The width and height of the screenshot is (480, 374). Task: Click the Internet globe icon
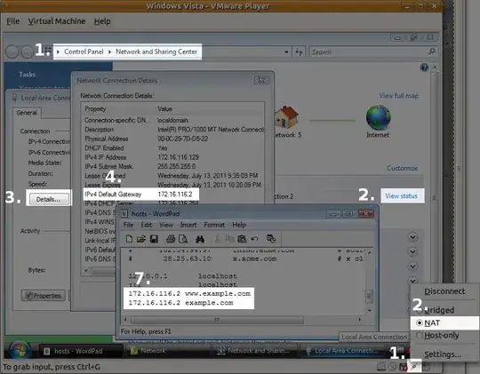pos(379,117)
